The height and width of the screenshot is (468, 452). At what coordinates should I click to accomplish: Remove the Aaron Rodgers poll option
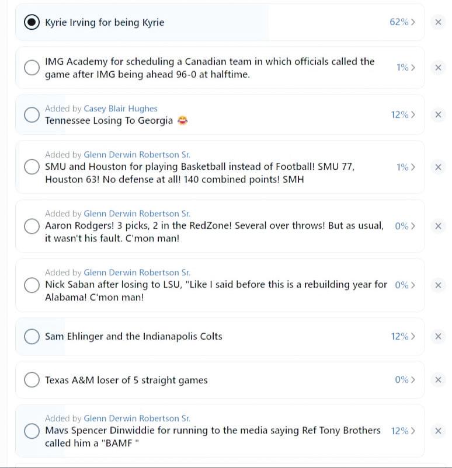[438, 226]
